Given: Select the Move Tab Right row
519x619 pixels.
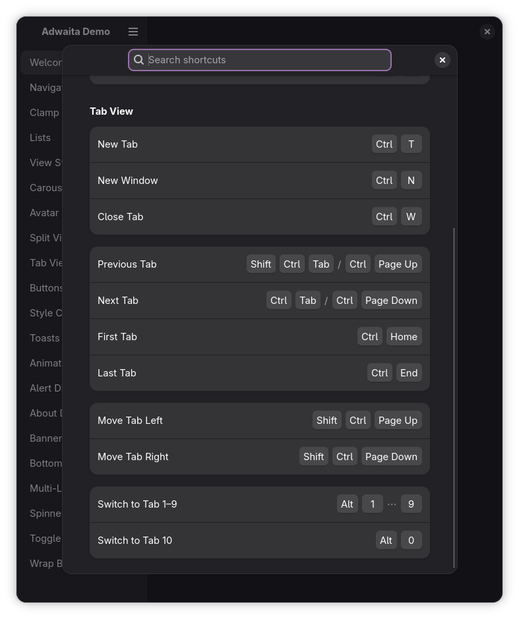Looking at the screenshot, I should [x=260, y=457].
